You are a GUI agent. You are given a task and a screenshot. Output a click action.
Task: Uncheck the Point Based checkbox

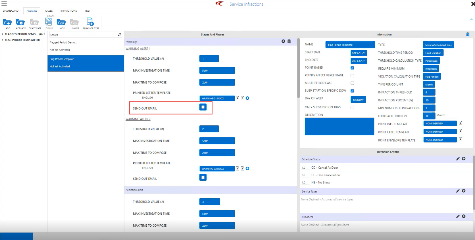pyautogui.click(x=352, y=68)
